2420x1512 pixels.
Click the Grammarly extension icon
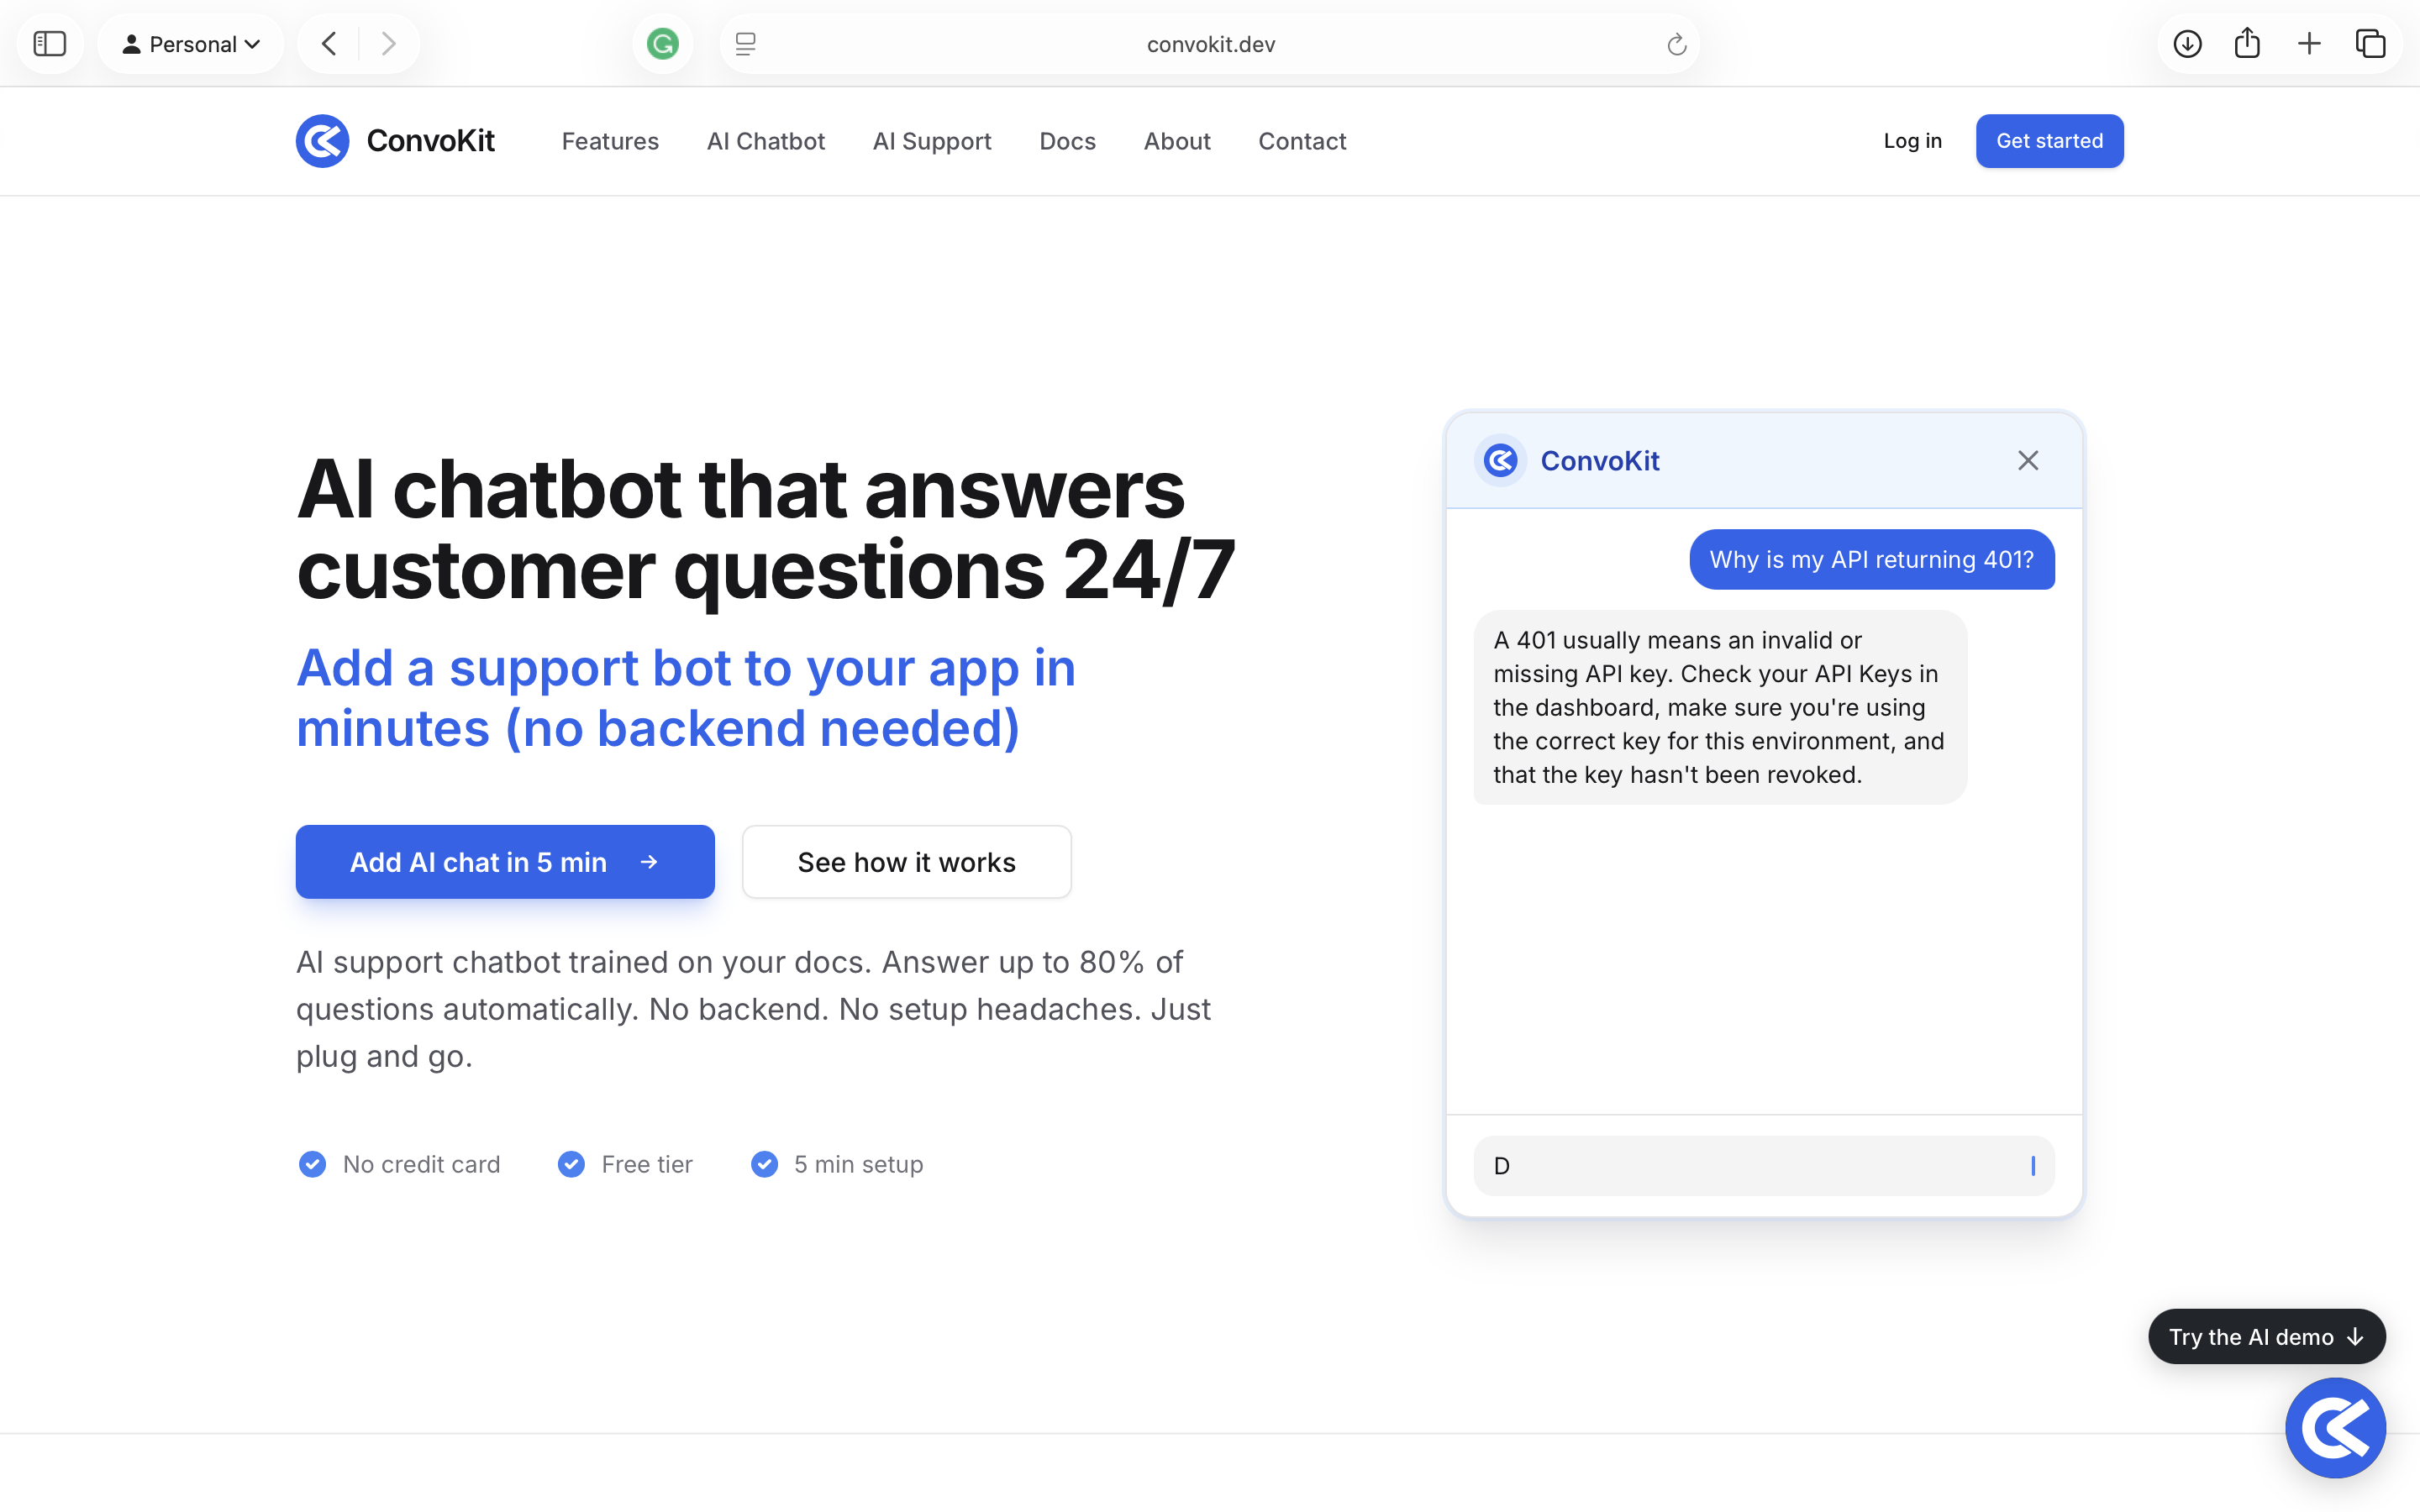click(x=662, y=43)
